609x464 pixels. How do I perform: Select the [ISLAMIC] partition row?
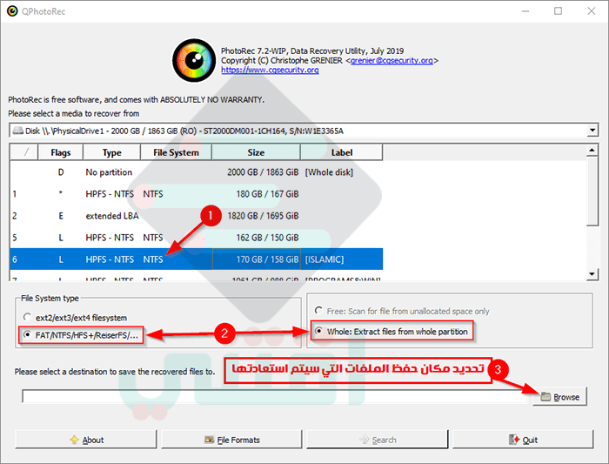tap(196, 259)
